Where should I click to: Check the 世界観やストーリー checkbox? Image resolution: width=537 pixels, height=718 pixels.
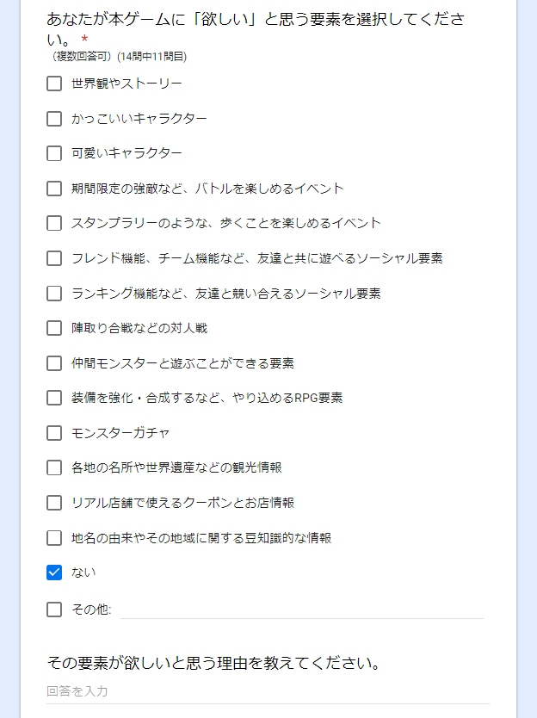coord(54,84)
